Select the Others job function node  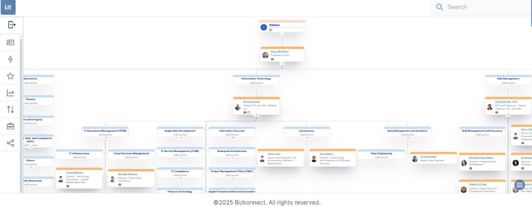pyautogui.click(x=39, y=162)
